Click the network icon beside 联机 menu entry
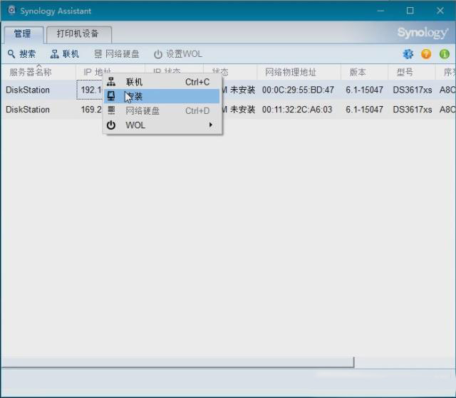 point(111,82)
